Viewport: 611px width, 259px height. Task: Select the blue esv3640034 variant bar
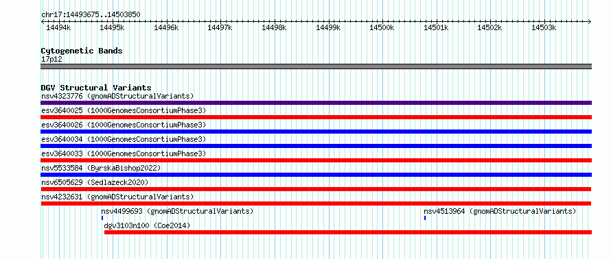point(316,146)
